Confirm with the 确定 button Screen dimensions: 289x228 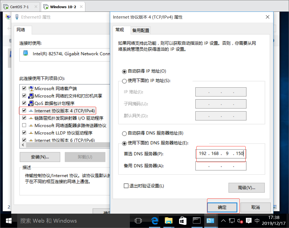tap(222, 207)
